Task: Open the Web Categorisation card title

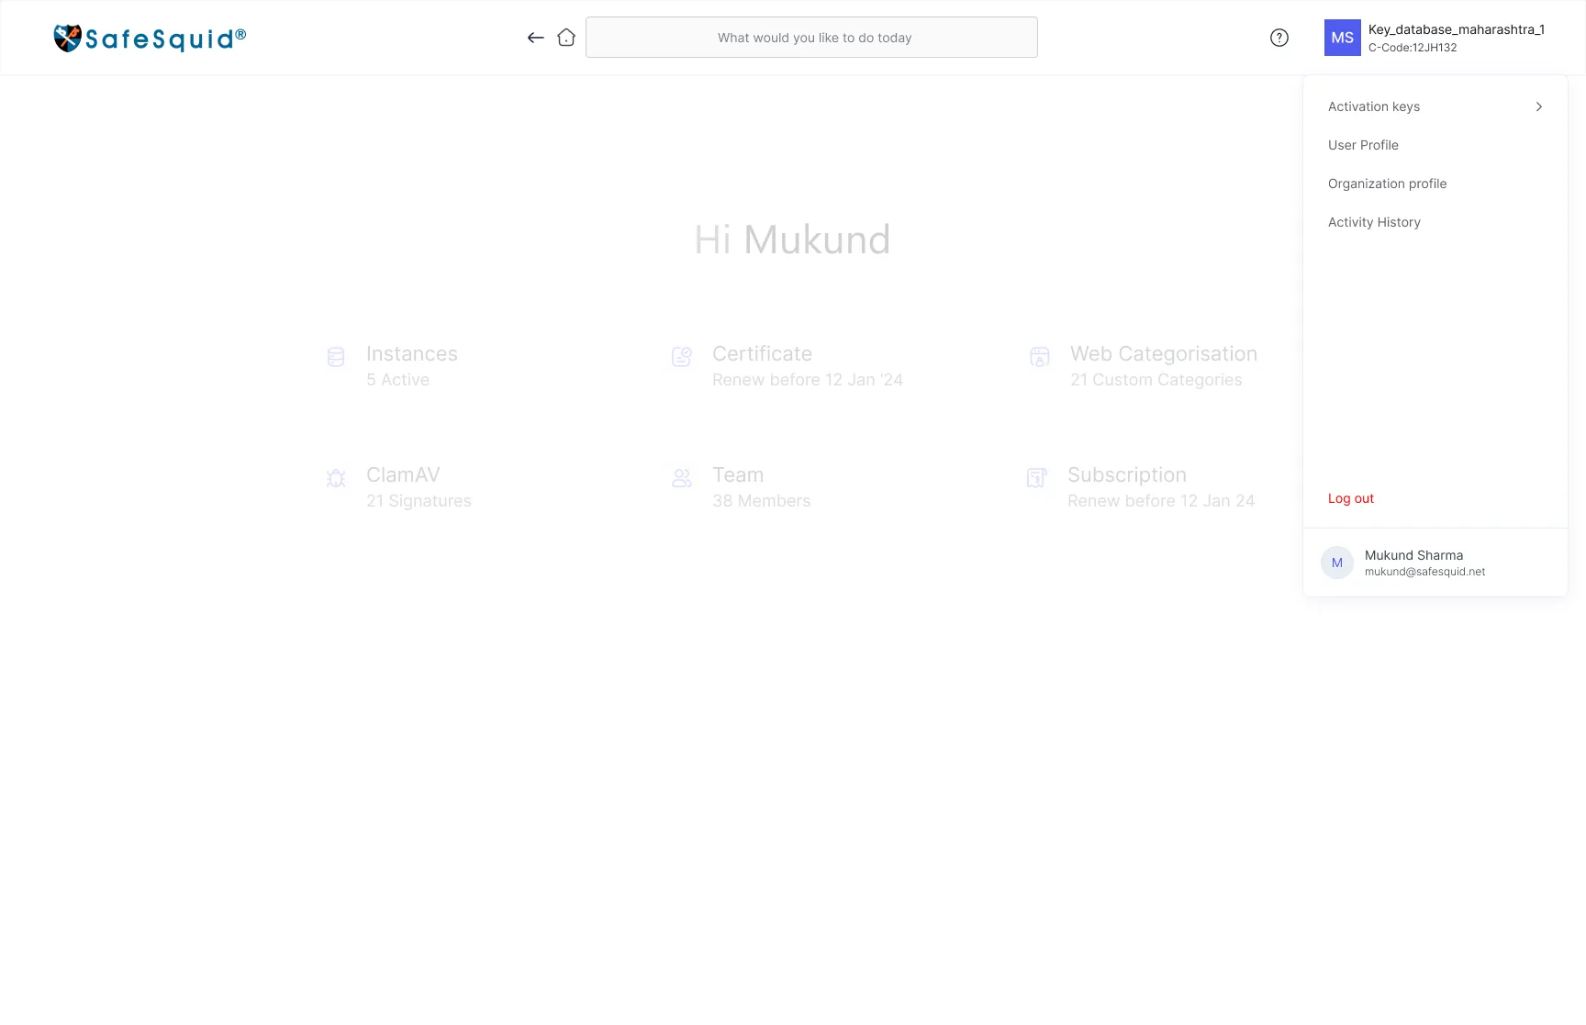Action: 1164,354
